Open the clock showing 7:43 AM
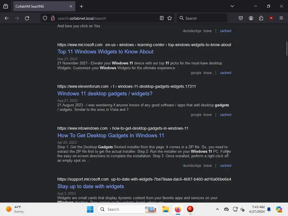This screenshot has width=288, height=216. [257, 209]
